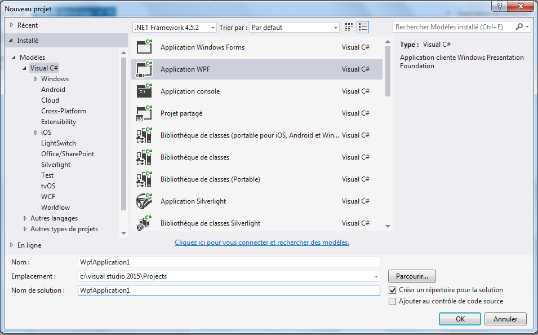Select the detailed list view mode
The height and width of the screenshot is (335, 538).
click(363, 27)
